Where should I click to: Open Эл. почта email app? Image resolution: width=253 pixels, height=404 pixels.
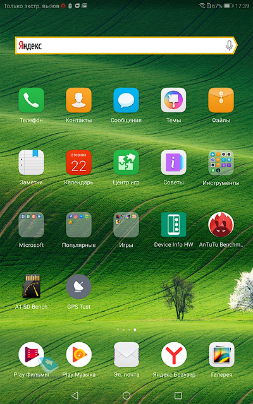[x=126, y=355]
